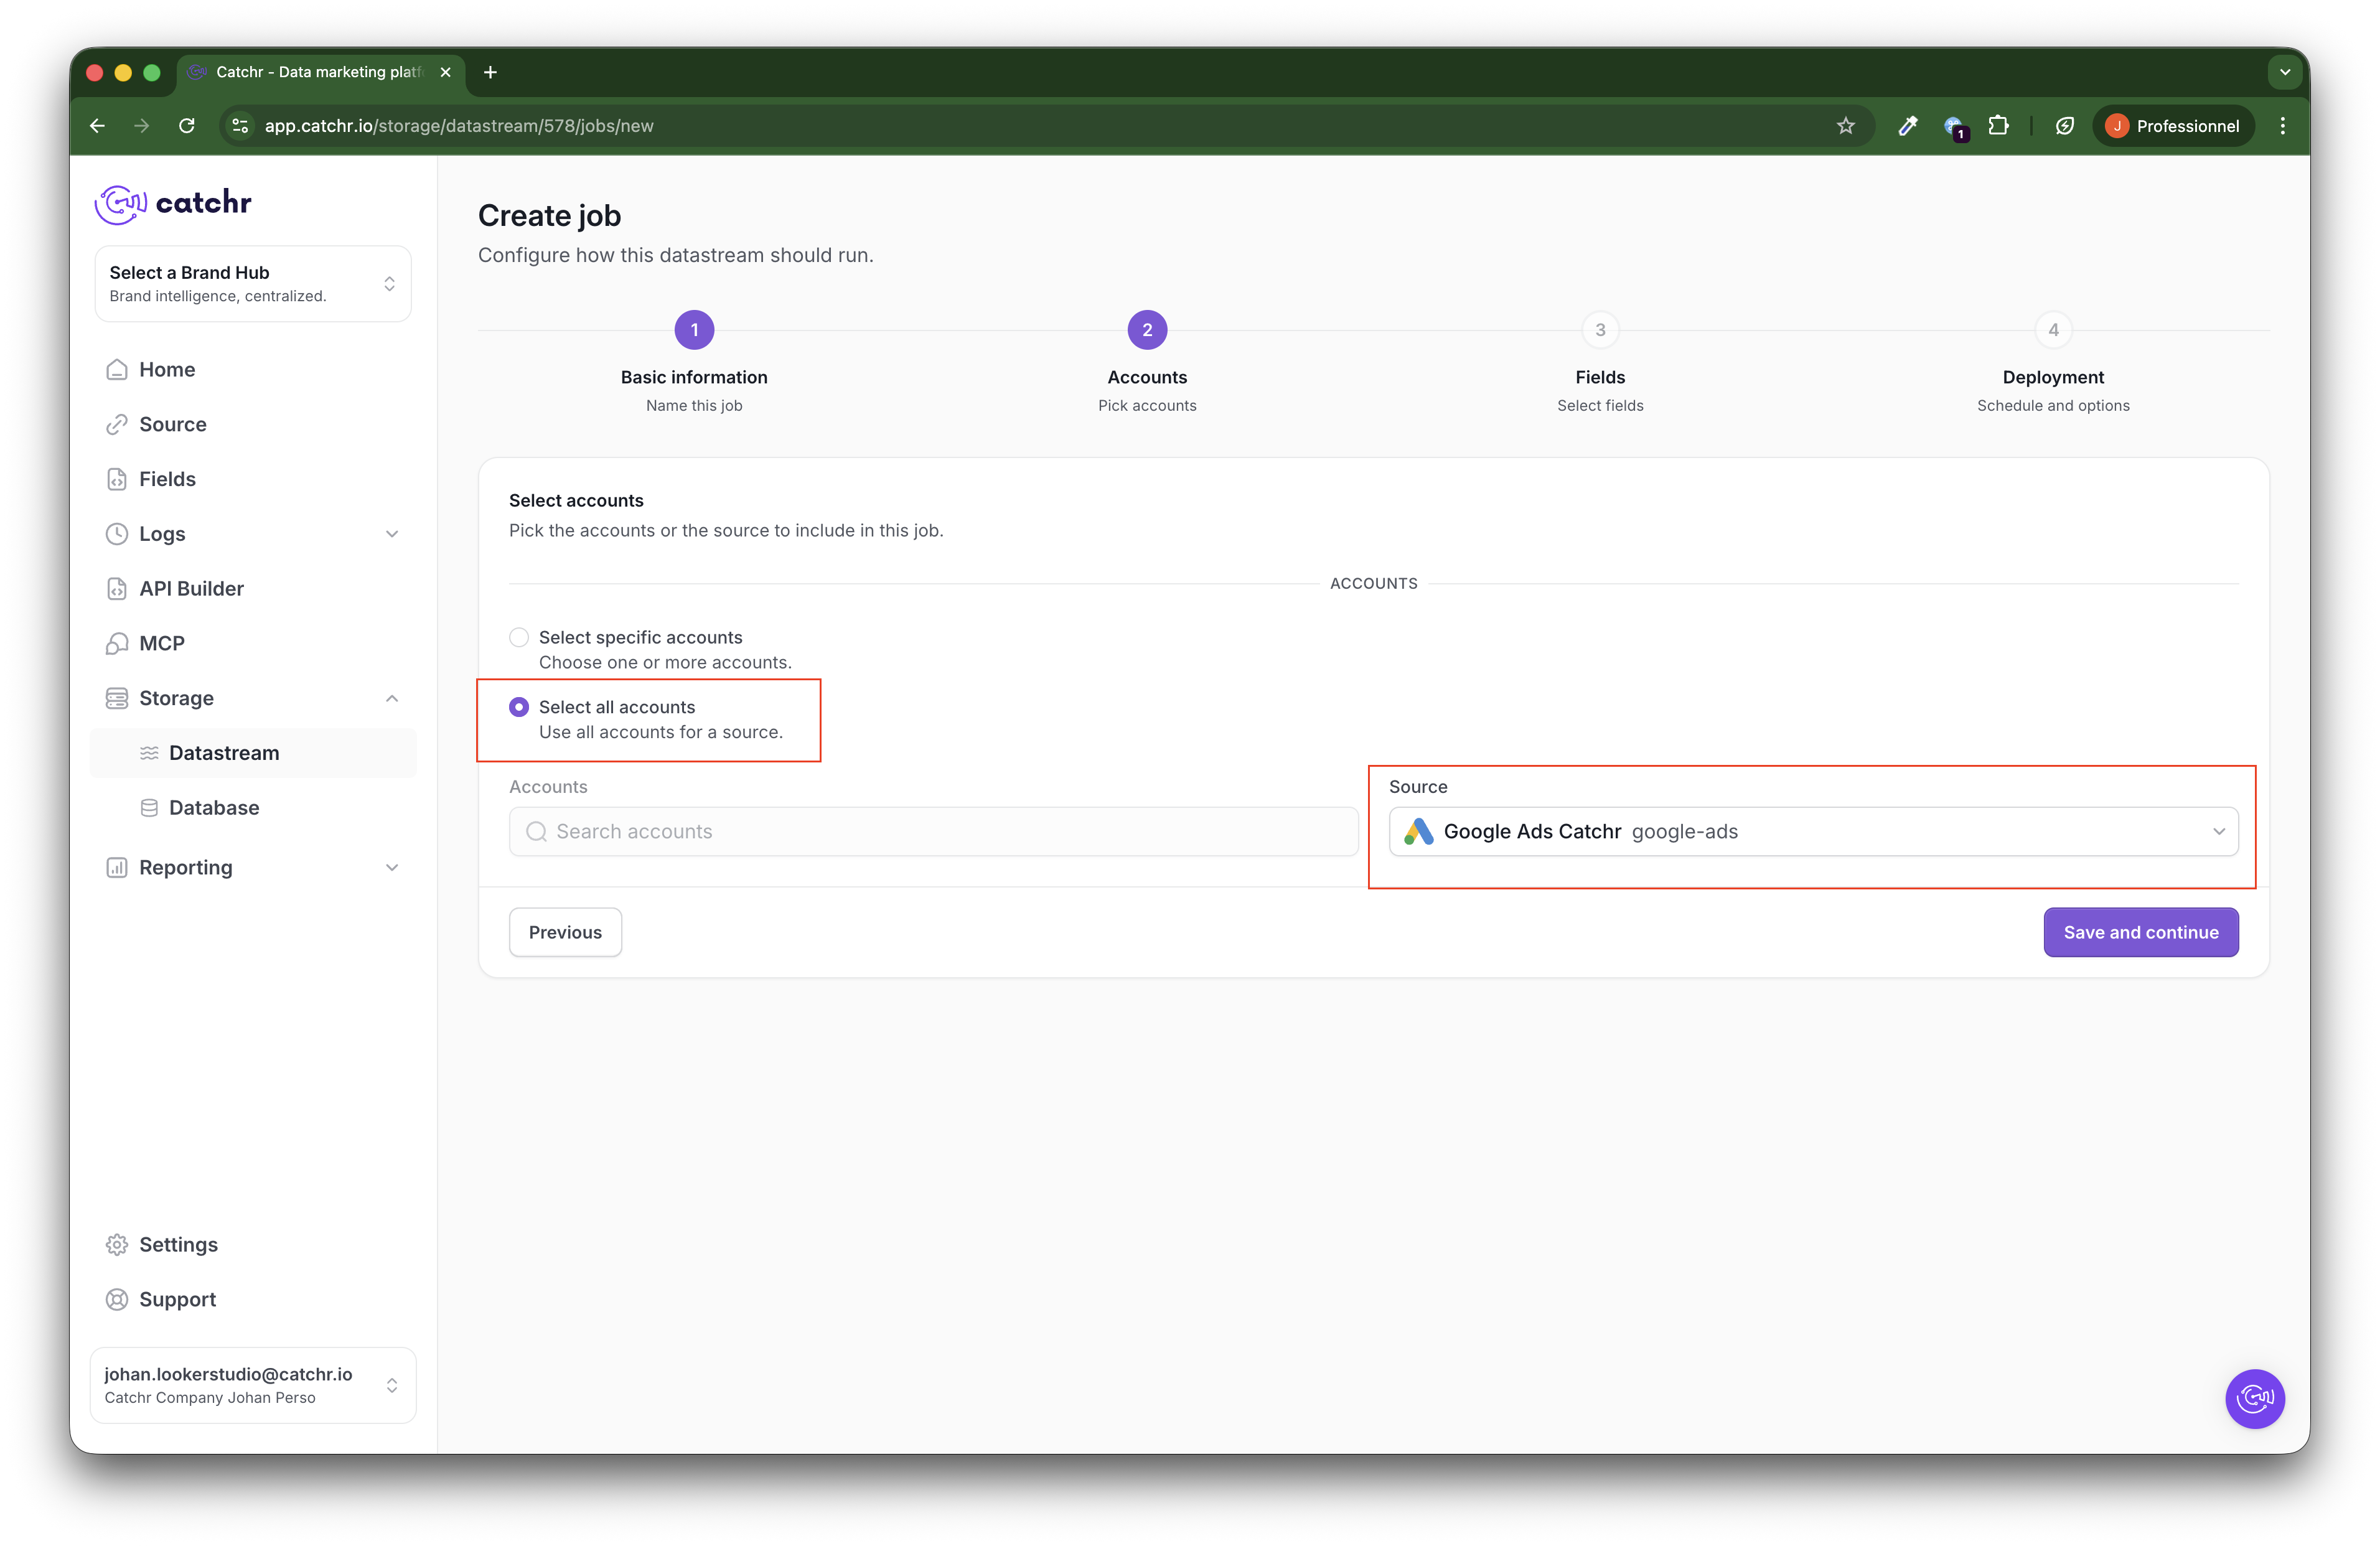Screen dimensions: 2380x1546
Task: Open the Source dropdown Google Ads Catchr
Action: click(x=1812, y=831)
